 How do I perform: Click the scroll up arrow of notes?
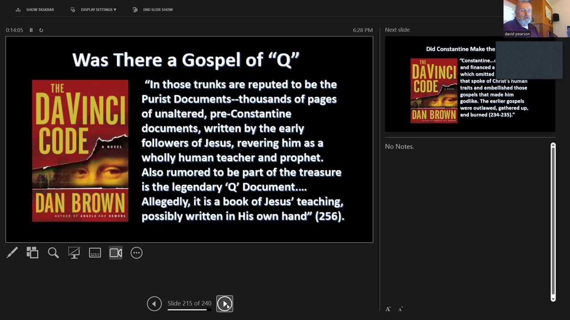click(553, 145)
